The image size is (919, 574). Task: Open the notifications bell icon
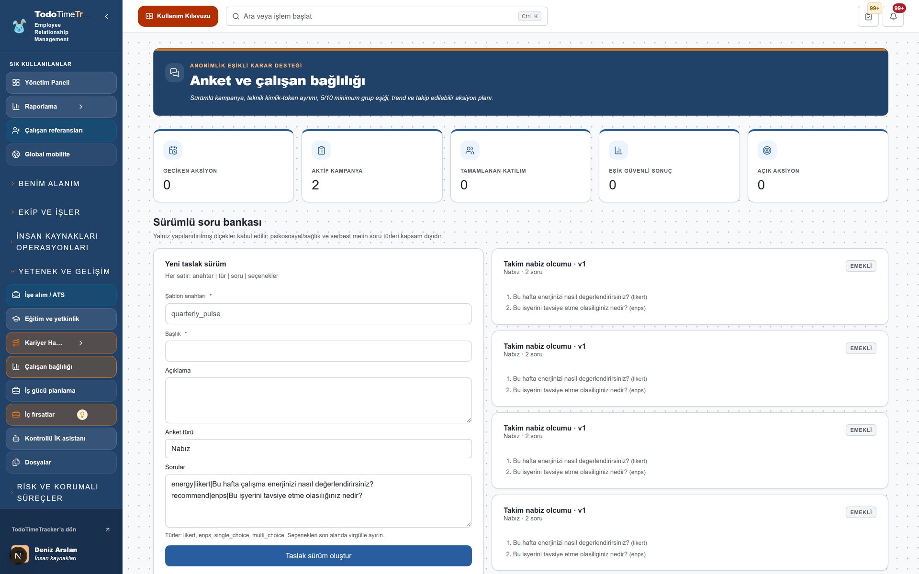click(x=893, y=16)
